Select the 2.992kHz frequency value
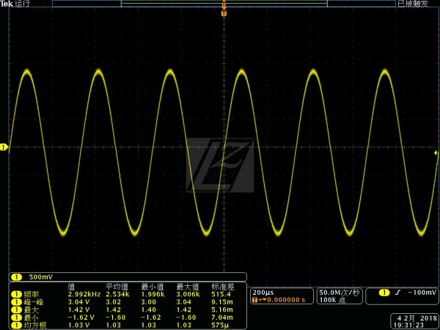 click(x=84, y=294)
